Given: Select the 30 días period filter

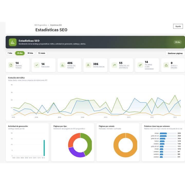Looking at the screenshot, I should pyautogui.click(x=20, y=53).
